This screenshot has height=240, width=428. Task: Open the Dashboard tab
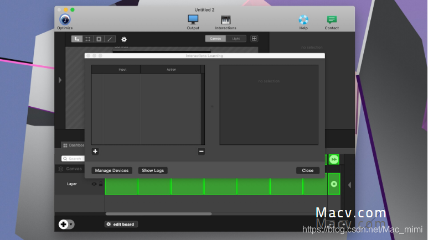point(74,145)
